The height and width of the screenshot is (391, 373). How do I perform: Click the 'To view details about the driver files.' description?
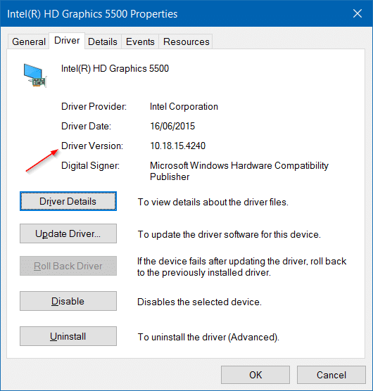213,202
